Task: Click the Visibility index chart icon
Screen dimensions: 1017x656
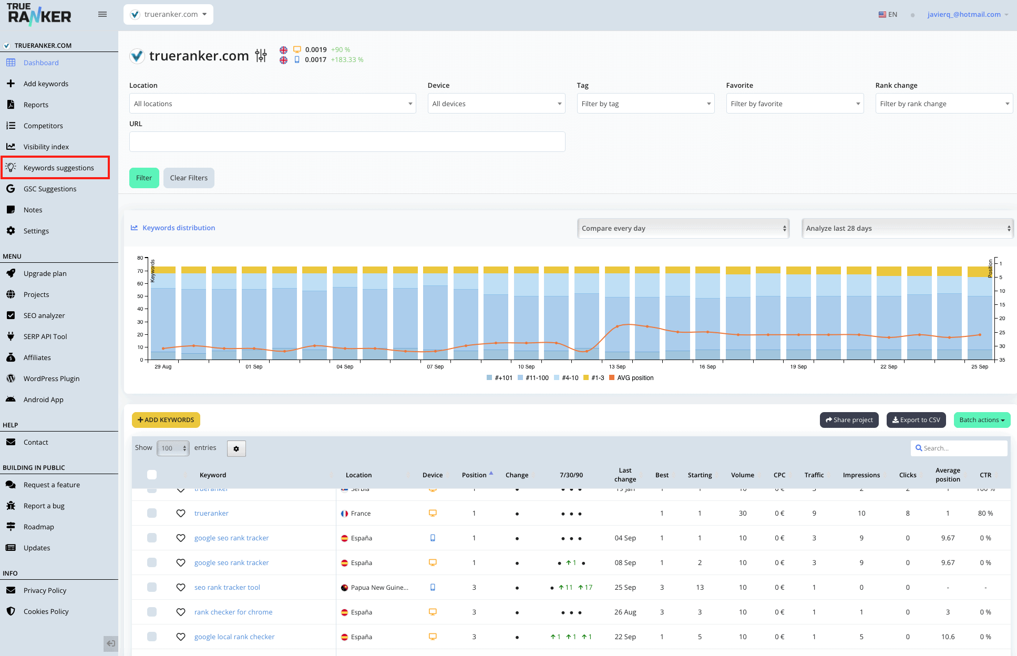Action: (11, 147)
